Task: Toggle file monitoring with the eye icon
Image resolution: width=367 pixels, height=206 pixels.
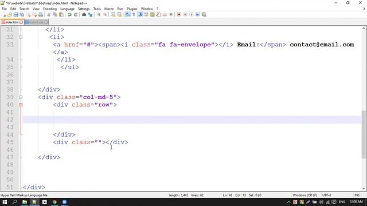Action: 171,14
